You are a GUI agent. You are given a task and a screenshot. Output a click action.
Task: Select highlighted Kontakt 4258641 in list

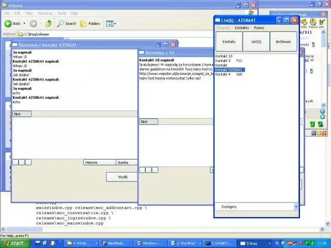click(x=230, y=70)
